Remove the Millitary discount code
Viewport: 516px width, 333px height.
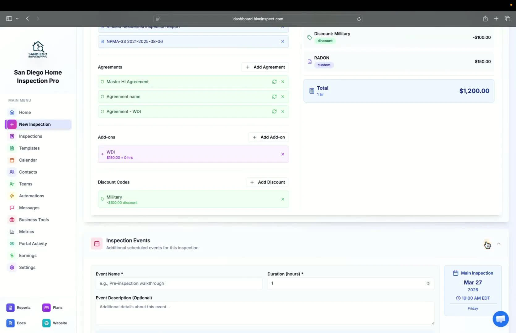tap(282, 199)
